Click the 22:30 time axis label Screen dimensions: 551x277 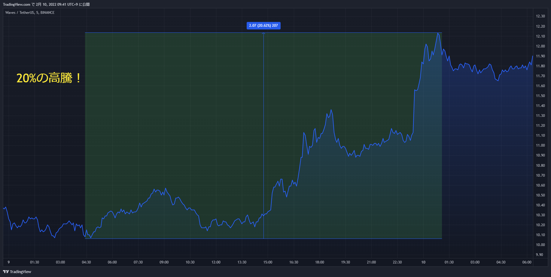tap(397, 262)
